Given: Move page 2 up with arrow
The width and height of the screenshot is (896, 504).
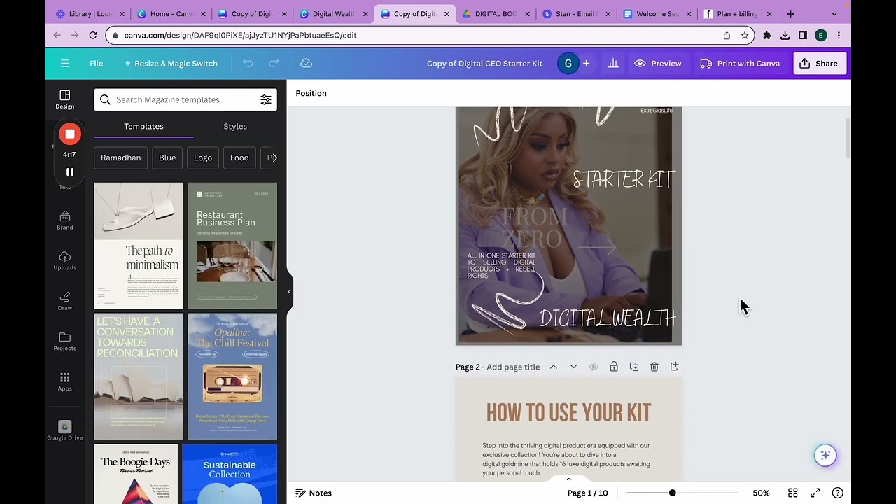Looking at the screenshot, I should (553, 367).
